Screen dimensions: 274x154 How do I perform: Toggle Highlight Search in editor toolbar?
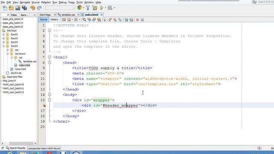(x=99, y=20)
